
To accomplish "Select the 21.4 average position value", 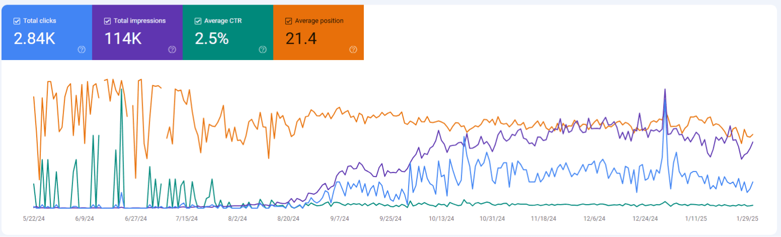I will [x=301, y=38].
